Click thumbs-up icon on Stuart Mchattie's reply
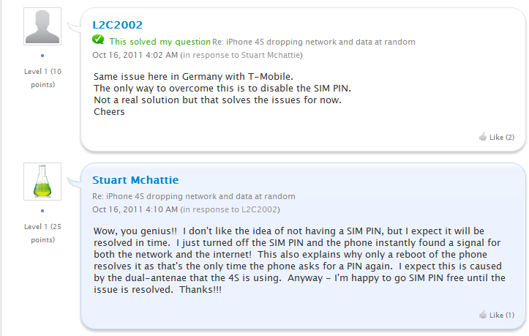529x336 pixels. (x=483, y=315)
